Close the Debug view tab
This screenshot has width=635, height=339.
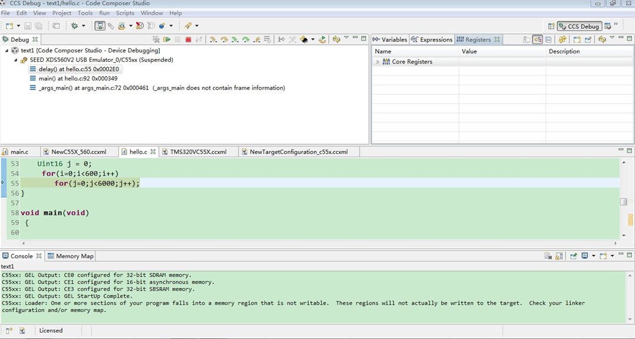coord(35,39)
